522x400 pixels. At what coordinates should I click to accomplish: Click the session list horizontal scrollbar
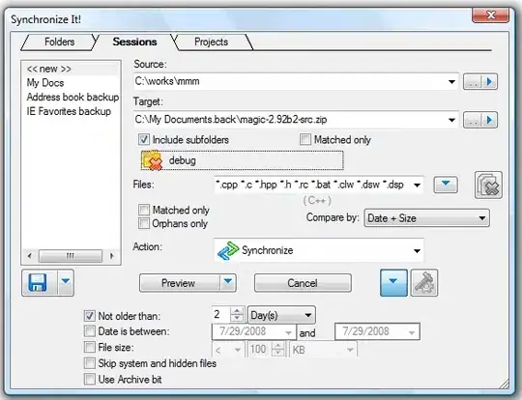point(71,256)
